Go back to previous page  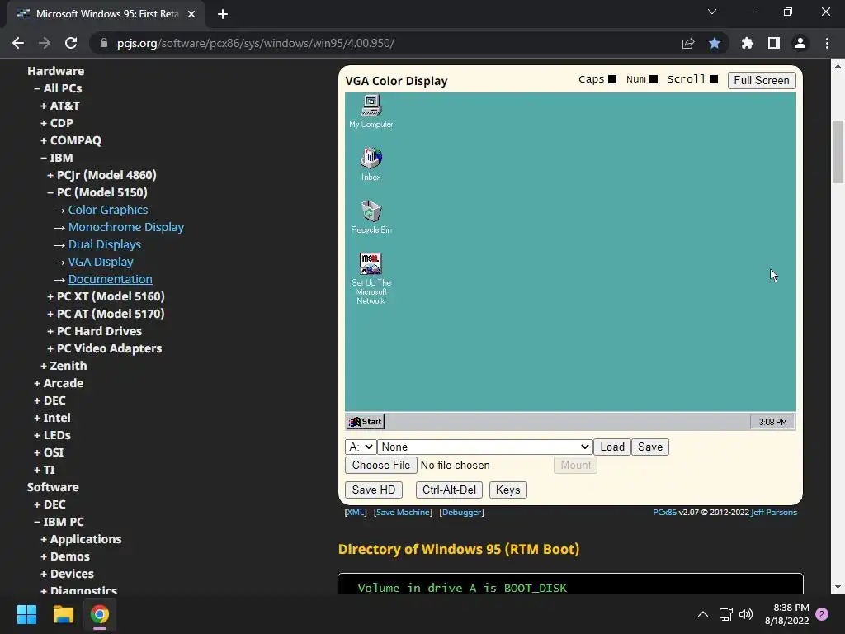click(x=18, y=43)
